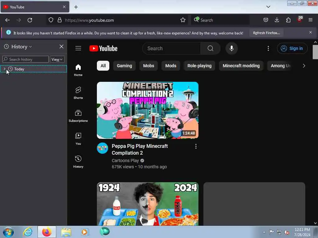Go back using the browser back arrow
This screenshot has width=318, height=238.
point(7,20)
